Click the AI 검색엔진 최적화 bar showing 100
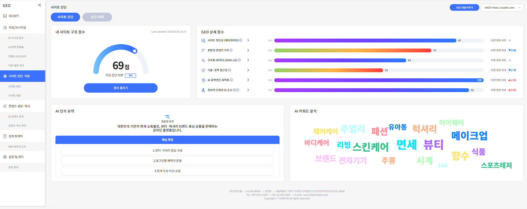This screenshot has width=527, height=209. 379,80
